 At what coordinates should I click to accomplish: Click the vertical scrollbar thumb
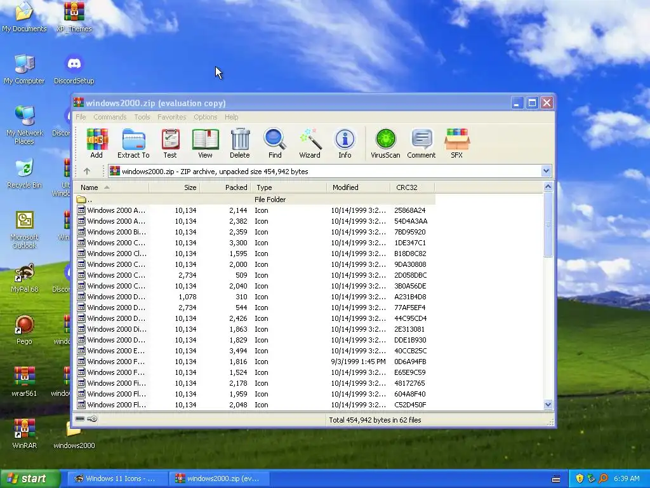548,224
